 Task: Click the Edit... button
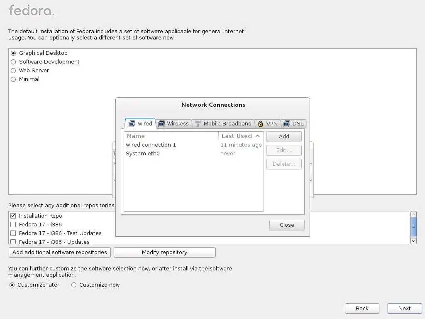[x=284, y=150]
